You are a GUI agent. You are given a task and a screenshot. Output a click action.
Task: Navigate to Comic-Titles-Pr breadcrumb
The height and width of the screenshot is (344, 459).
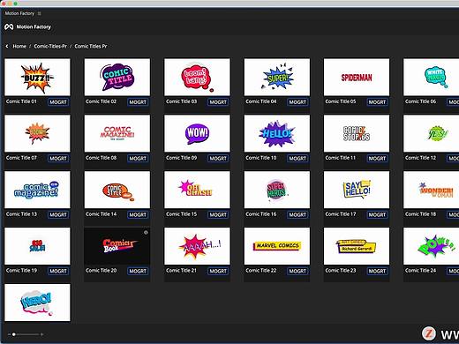[x=50, y=46]
